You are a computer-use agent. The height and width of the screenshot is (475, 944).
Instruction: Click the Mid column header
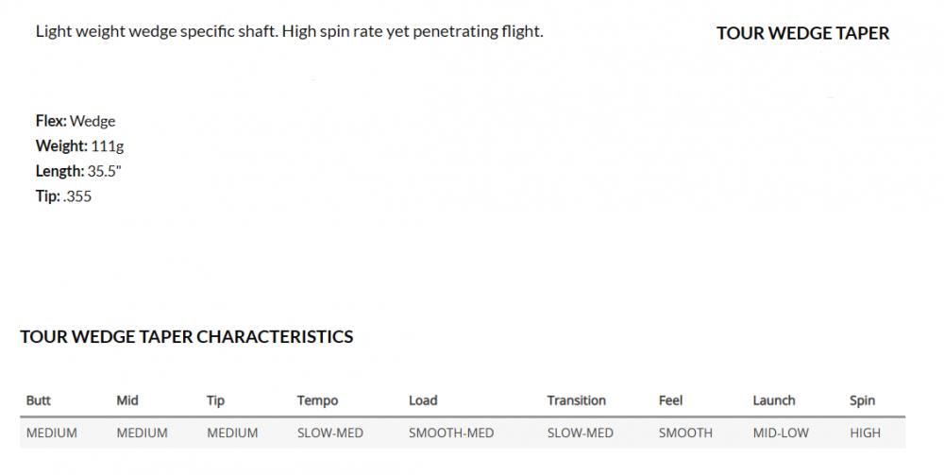coord(127,400)
